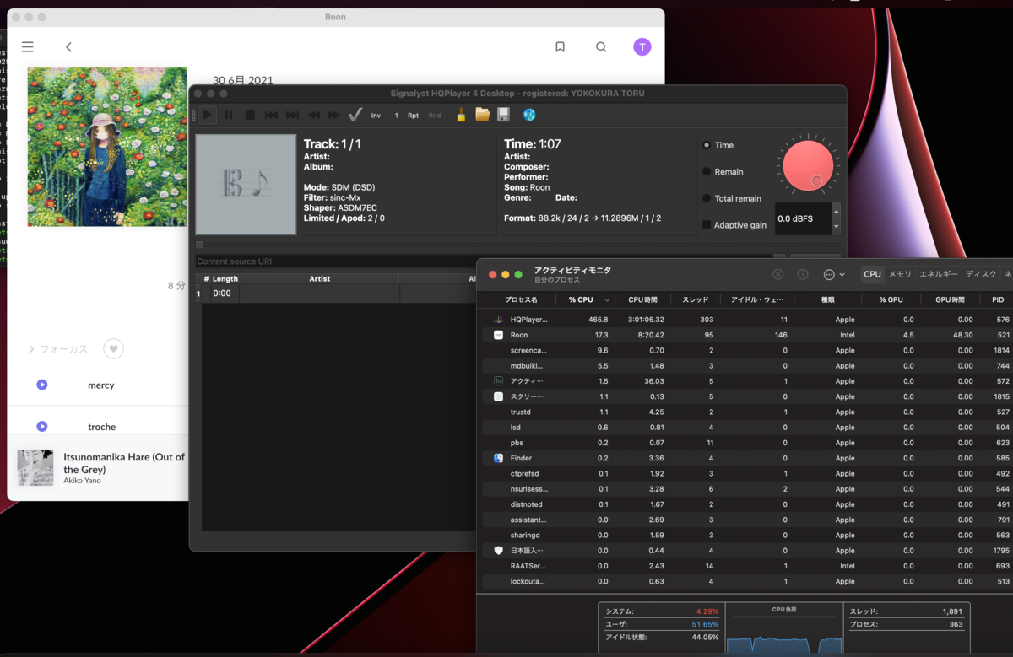Click the スレッド column header

pos(695,299)
